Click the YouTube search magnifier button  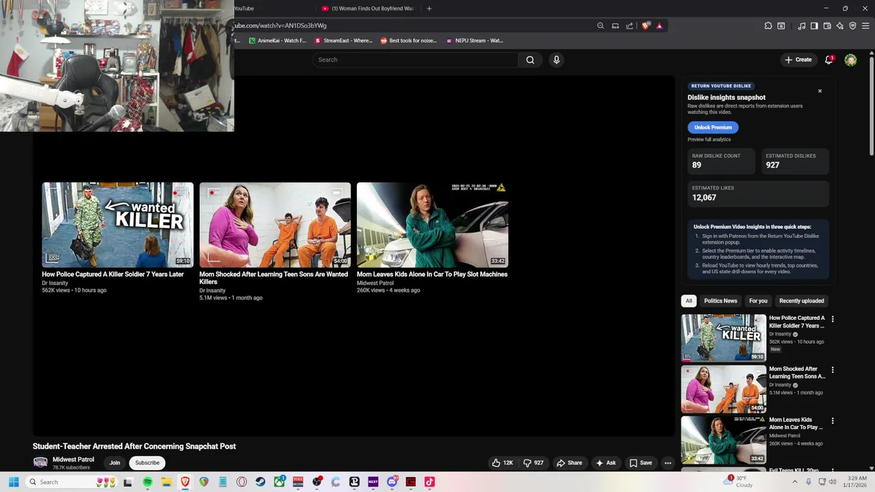[x=530, y=59]
